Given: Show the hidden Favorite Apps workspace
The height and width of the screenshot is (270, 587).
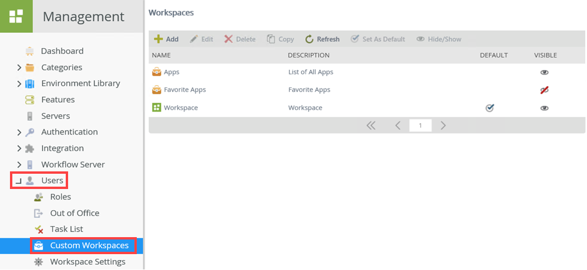Looking at the screenshot, I should pos(545,90).
